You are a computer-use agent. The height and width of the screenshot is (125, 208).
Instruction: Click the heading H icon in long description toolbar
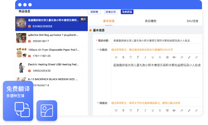[x=116, y=57]
